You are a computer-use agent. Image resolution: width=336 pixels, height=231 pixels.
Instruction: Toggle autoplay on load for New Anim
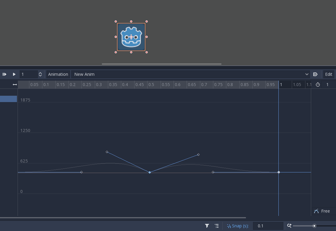[315, 74]
